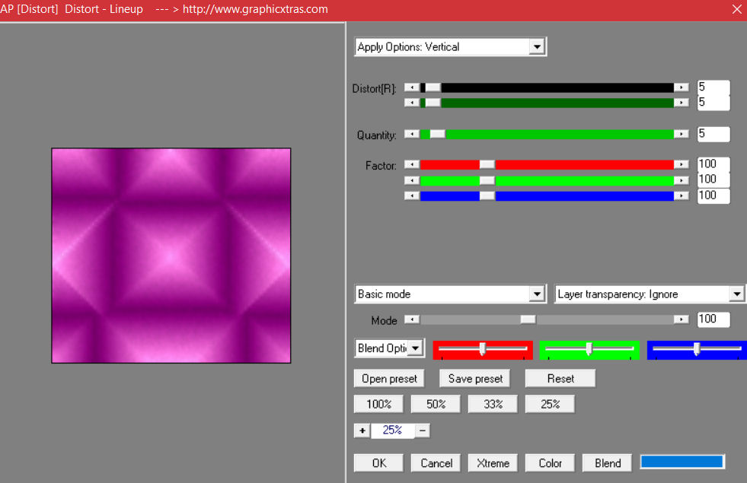Click the Reset button
Image resolution: width=747 pixels, height=483 pixels.
tap(560, 379)
